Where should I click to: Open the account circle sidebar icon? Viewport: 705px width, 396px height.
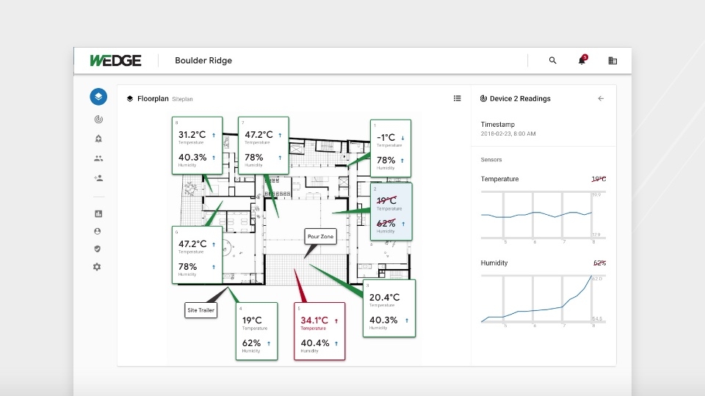[97, 231]
